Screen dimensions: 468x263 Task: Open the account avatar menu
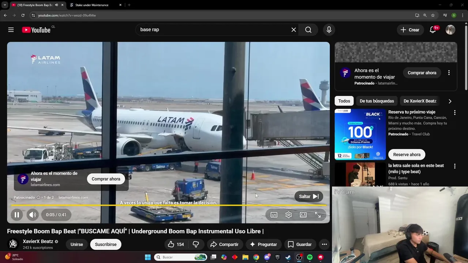pyautogui.click(x=450, y=30)
